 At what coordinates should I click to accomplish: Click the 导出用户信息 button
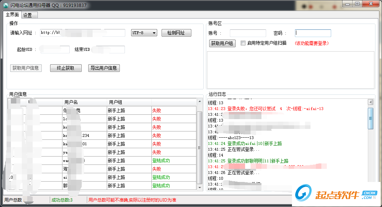104,68
